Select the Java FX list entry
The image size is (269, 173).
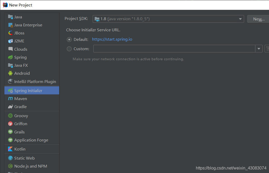coord(32,65)
